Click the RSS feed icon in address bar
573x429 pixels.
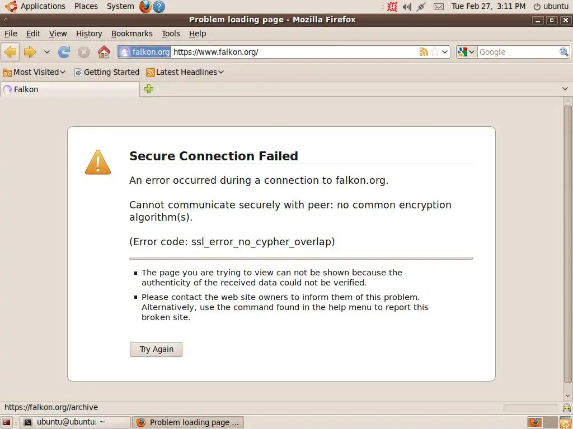[424, 52]
